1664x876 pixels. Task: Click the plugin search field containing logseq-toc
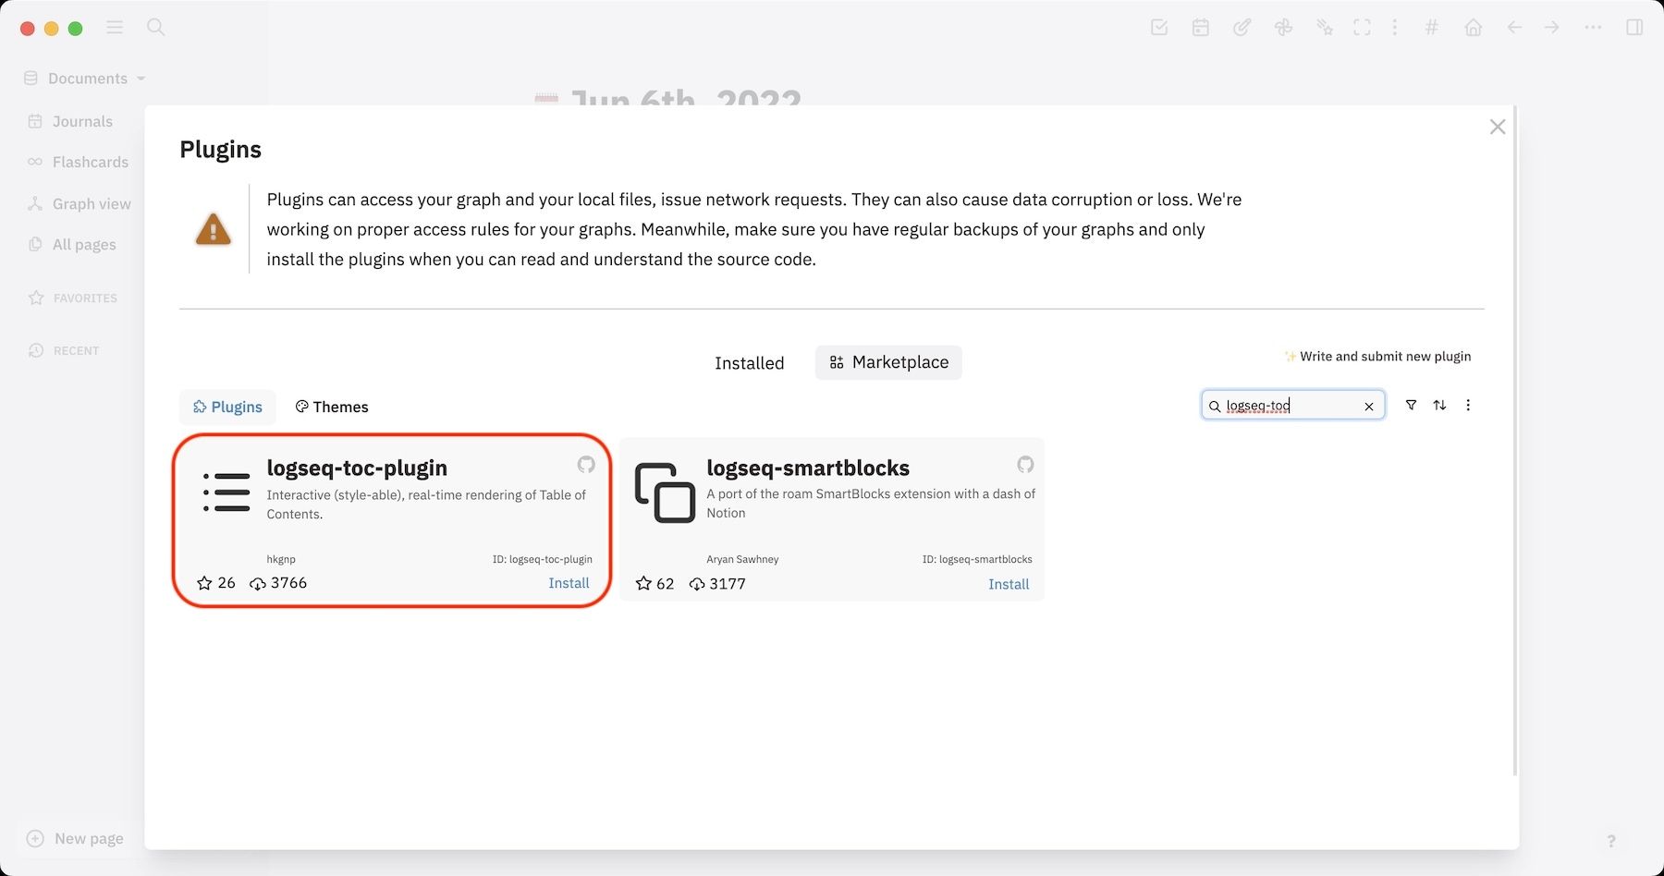[x=1292, y=406]
